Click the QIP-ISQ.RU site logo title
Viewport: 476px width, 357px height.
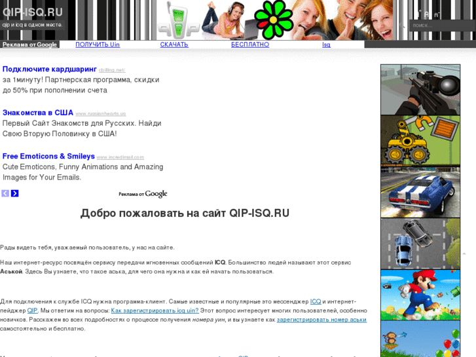click(x=33, y=12)
